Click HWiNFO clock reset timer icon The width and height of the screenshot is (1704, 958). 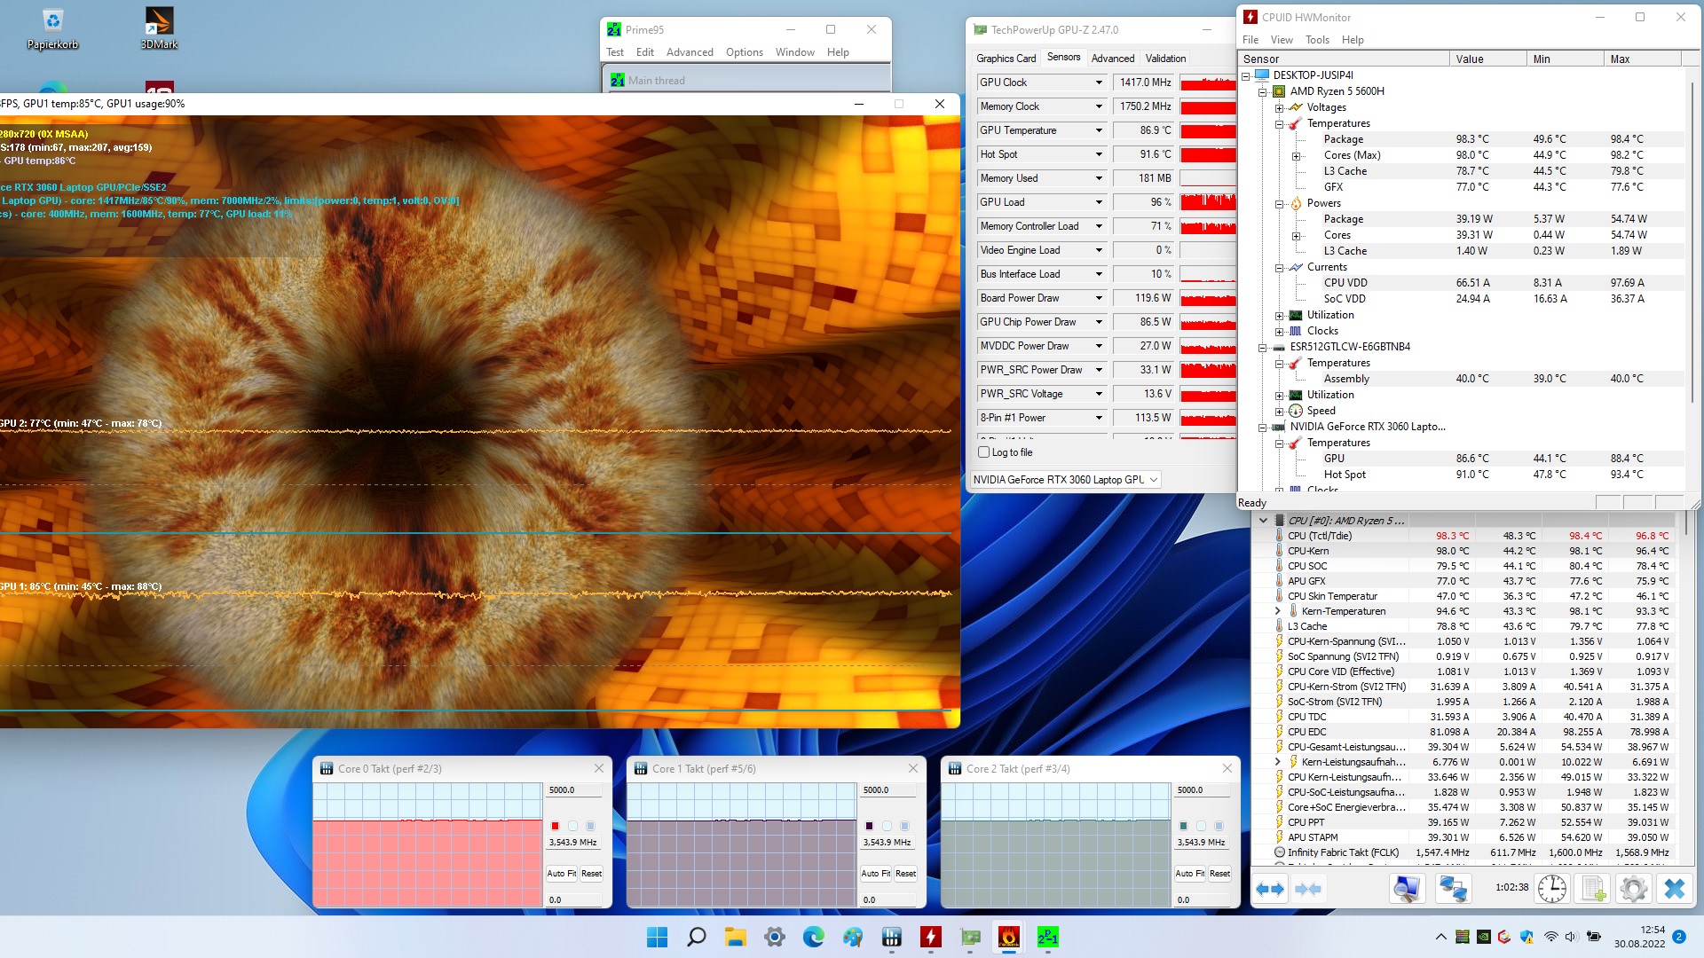(1551, 889)
